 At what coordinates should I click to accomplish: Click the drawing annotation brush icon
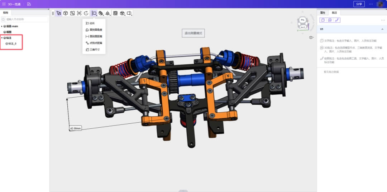tap(336, 20)
